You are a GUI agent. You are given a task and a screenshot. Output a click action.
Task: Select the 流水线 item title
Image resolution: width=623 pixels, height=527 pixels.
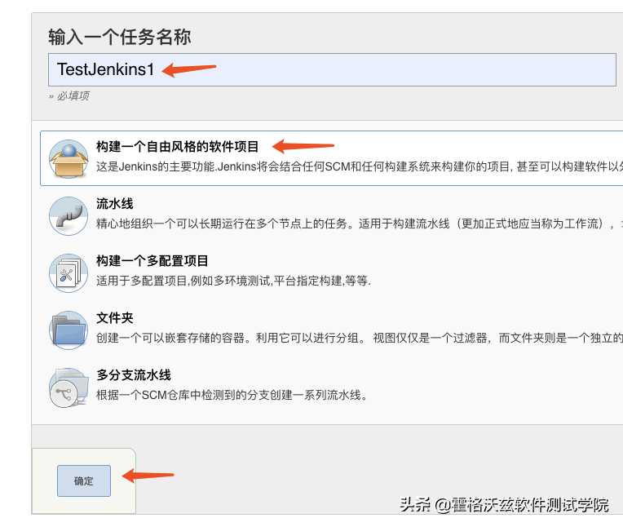114,204
